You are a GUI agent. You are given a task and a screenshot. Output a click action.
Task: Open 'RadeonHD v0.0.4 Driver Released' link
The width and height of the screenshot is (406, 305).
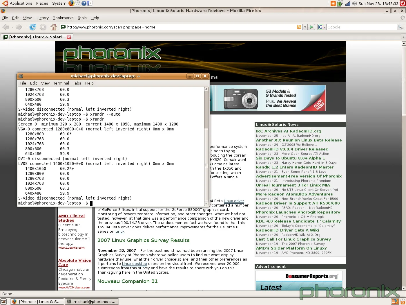(292, 149)
